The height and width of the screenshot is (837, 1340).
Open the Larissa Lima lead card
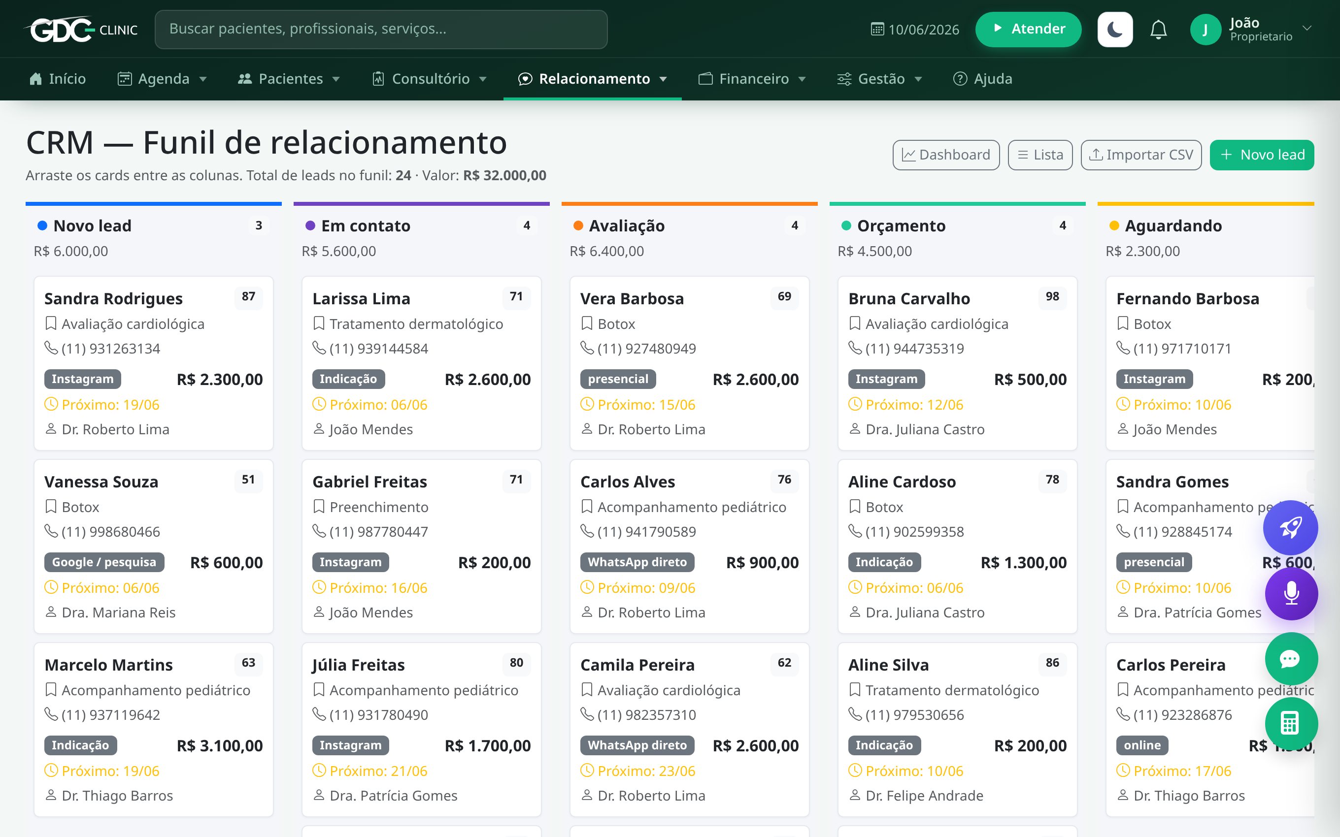point(421,363)
